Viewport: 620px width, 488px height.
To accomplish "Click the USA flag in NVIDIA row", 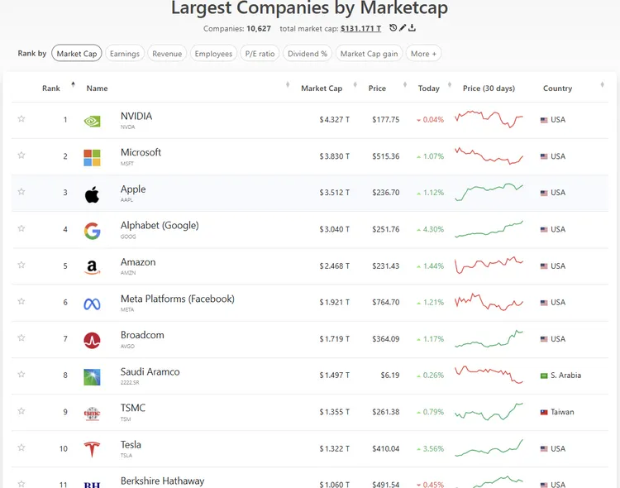I will coord(544,120).
